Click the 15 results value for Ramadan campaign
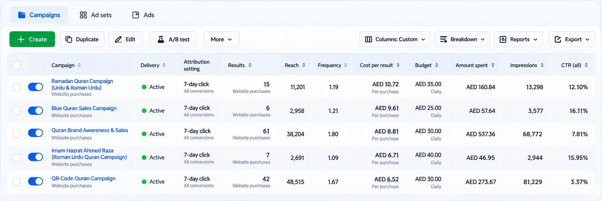The width and height of the screenshot is (602, 201). (266, 84)
